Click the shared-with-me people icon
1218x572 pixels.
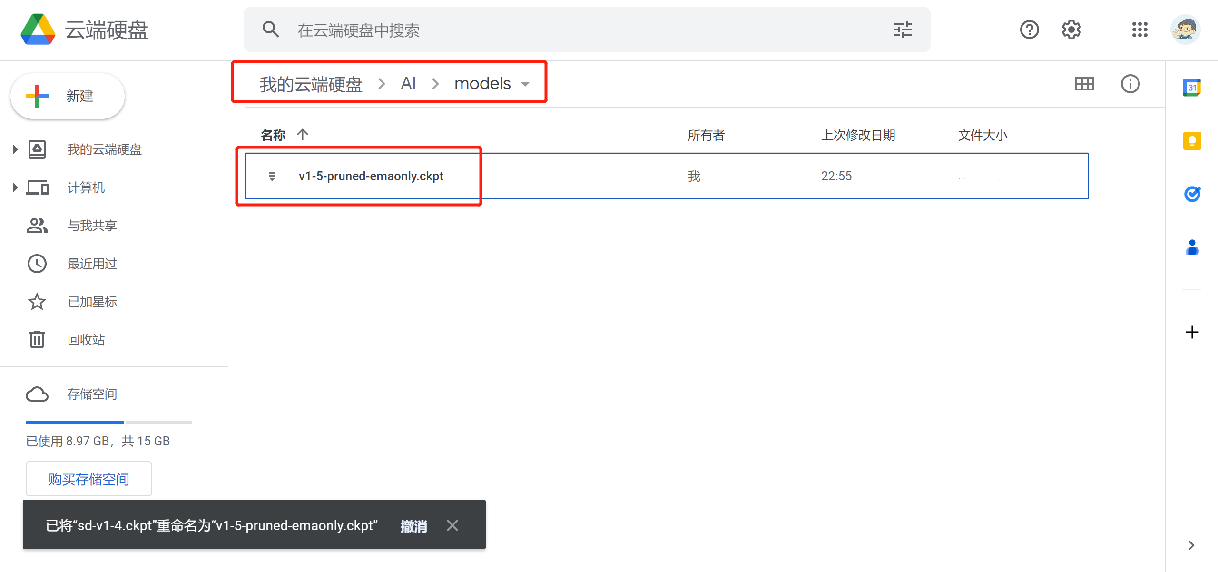point(37,226)
